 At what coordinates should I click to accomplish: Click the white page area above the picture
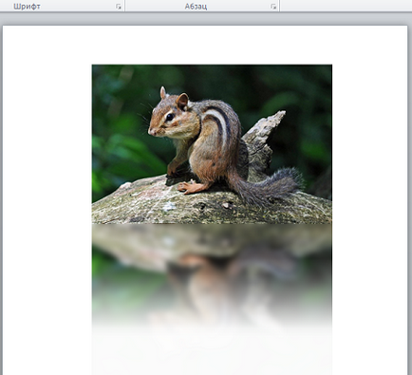(205, 45)
